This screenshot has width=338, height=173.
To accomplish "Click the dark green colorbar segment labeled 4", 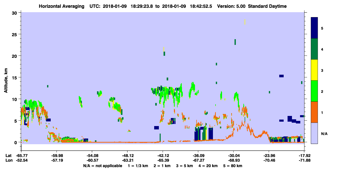I will (314, 49).
